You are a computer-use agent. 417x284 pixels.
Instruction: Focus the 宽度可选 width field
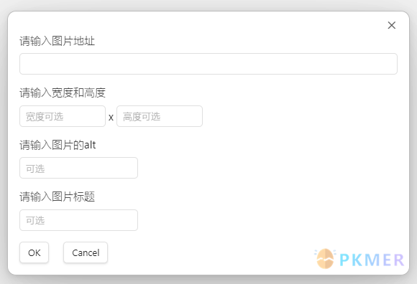63,116
